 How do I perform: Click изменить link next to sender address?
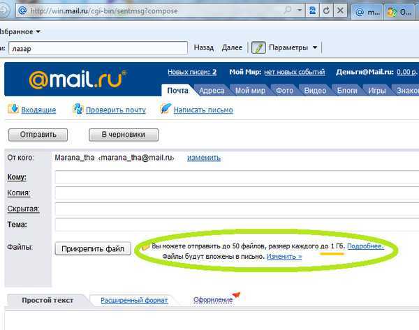click(204, 158)
